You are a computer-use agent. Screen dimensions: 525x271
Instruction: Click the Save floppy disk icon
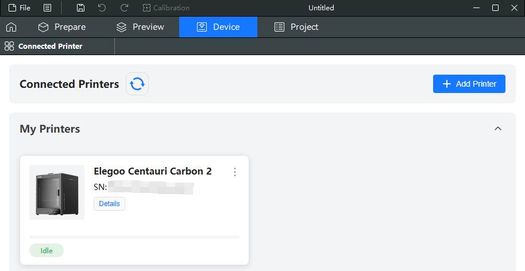coord(80,7)
